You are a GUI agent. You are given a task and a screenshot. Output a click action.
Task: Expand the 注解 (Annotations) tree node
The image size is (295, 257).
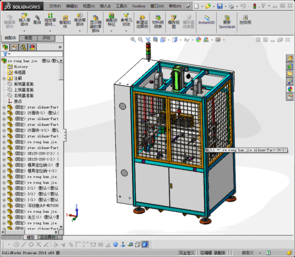click(x=4, y=78)
